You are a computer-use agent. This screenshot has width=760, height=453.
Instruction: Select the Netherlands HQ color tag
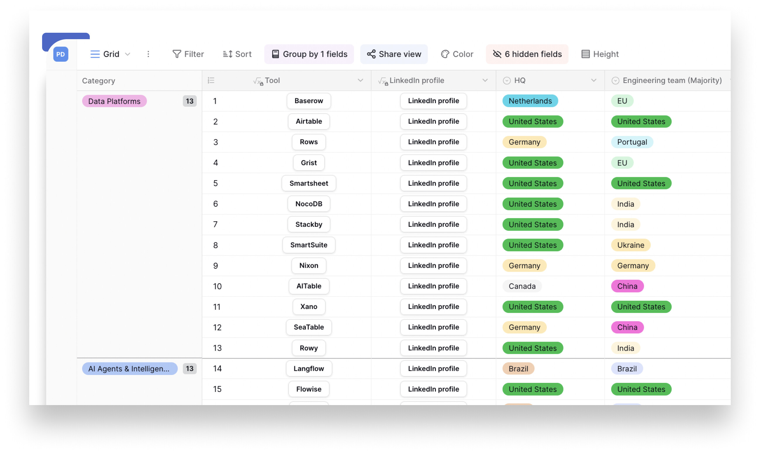pyautogui.click(x=530, y=101)
